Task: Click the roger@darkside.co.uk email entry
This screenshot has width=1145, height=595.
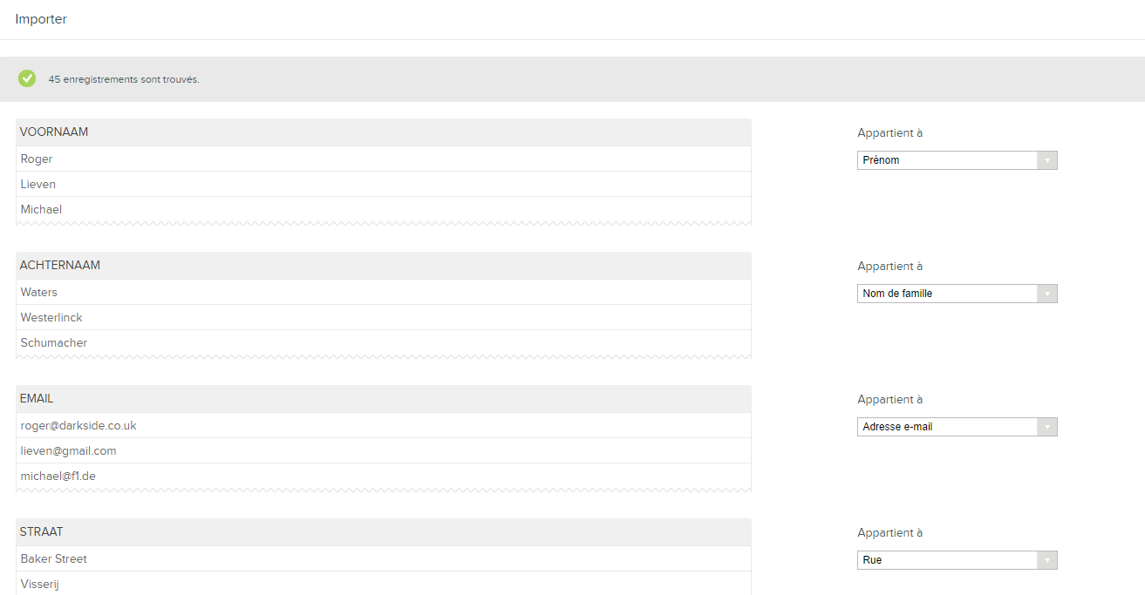Action: click(78, 426)
